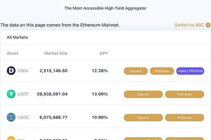Screen dimensions: 211x140
Task: Click the arrow icon beside Switch to BSC
Action: (208, 25)
